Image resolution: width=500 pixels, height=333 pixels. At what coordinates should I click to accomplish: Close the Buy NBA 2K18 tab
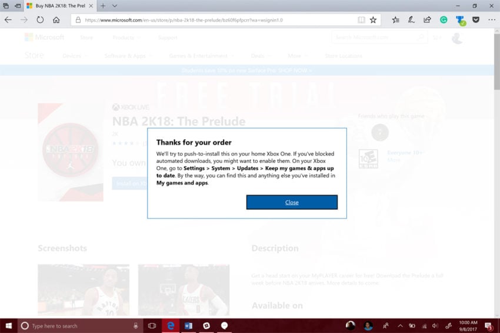[x=91, y=6]
